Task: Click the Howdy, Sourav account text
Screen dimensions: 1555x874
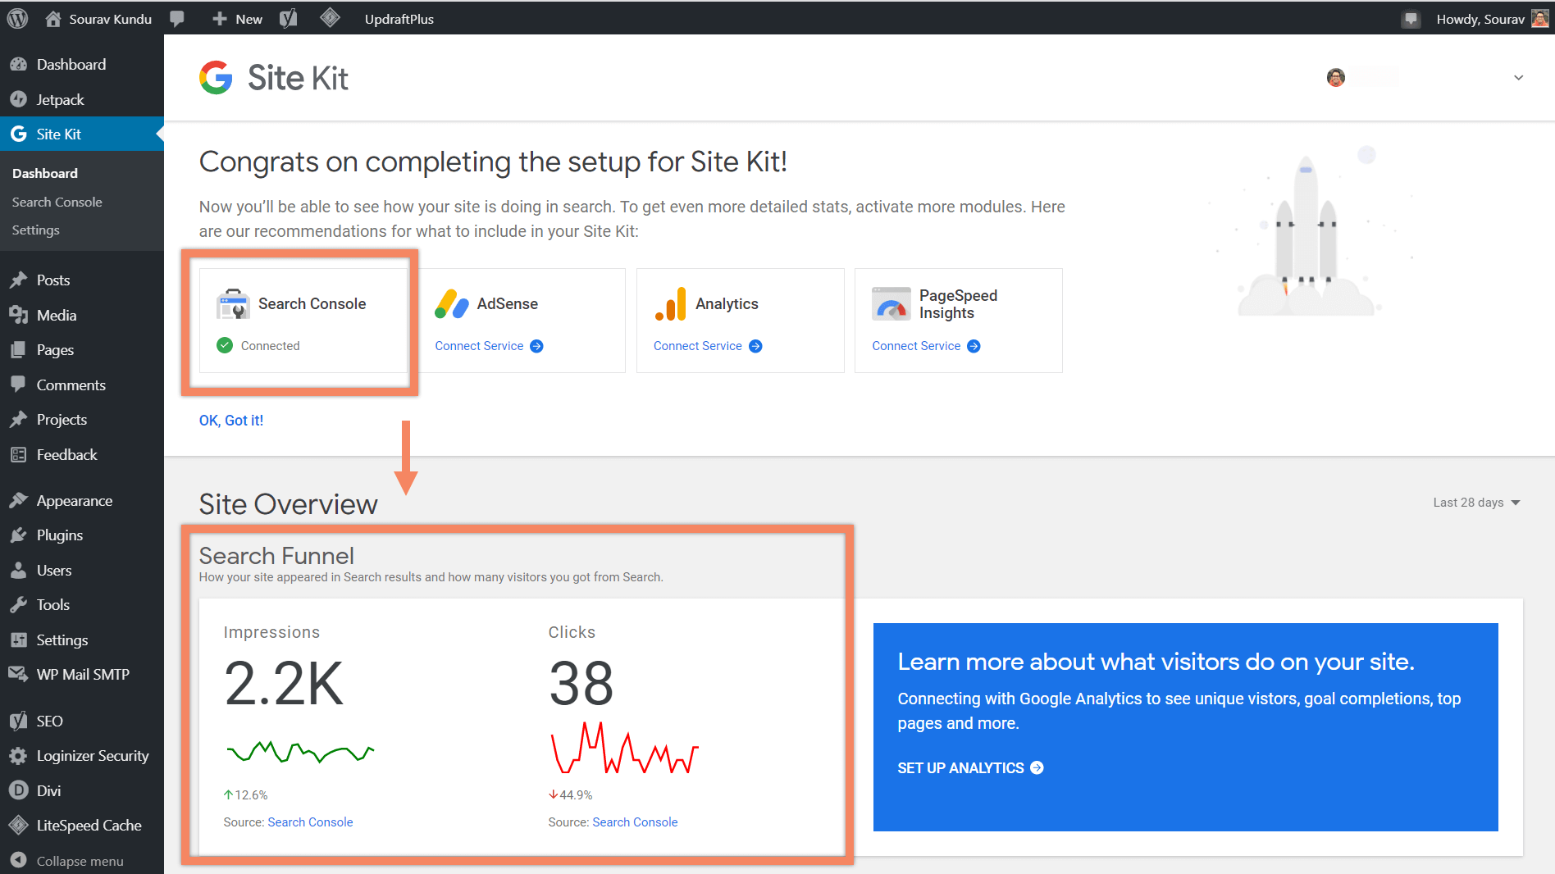Action: tap(1480, 19)
